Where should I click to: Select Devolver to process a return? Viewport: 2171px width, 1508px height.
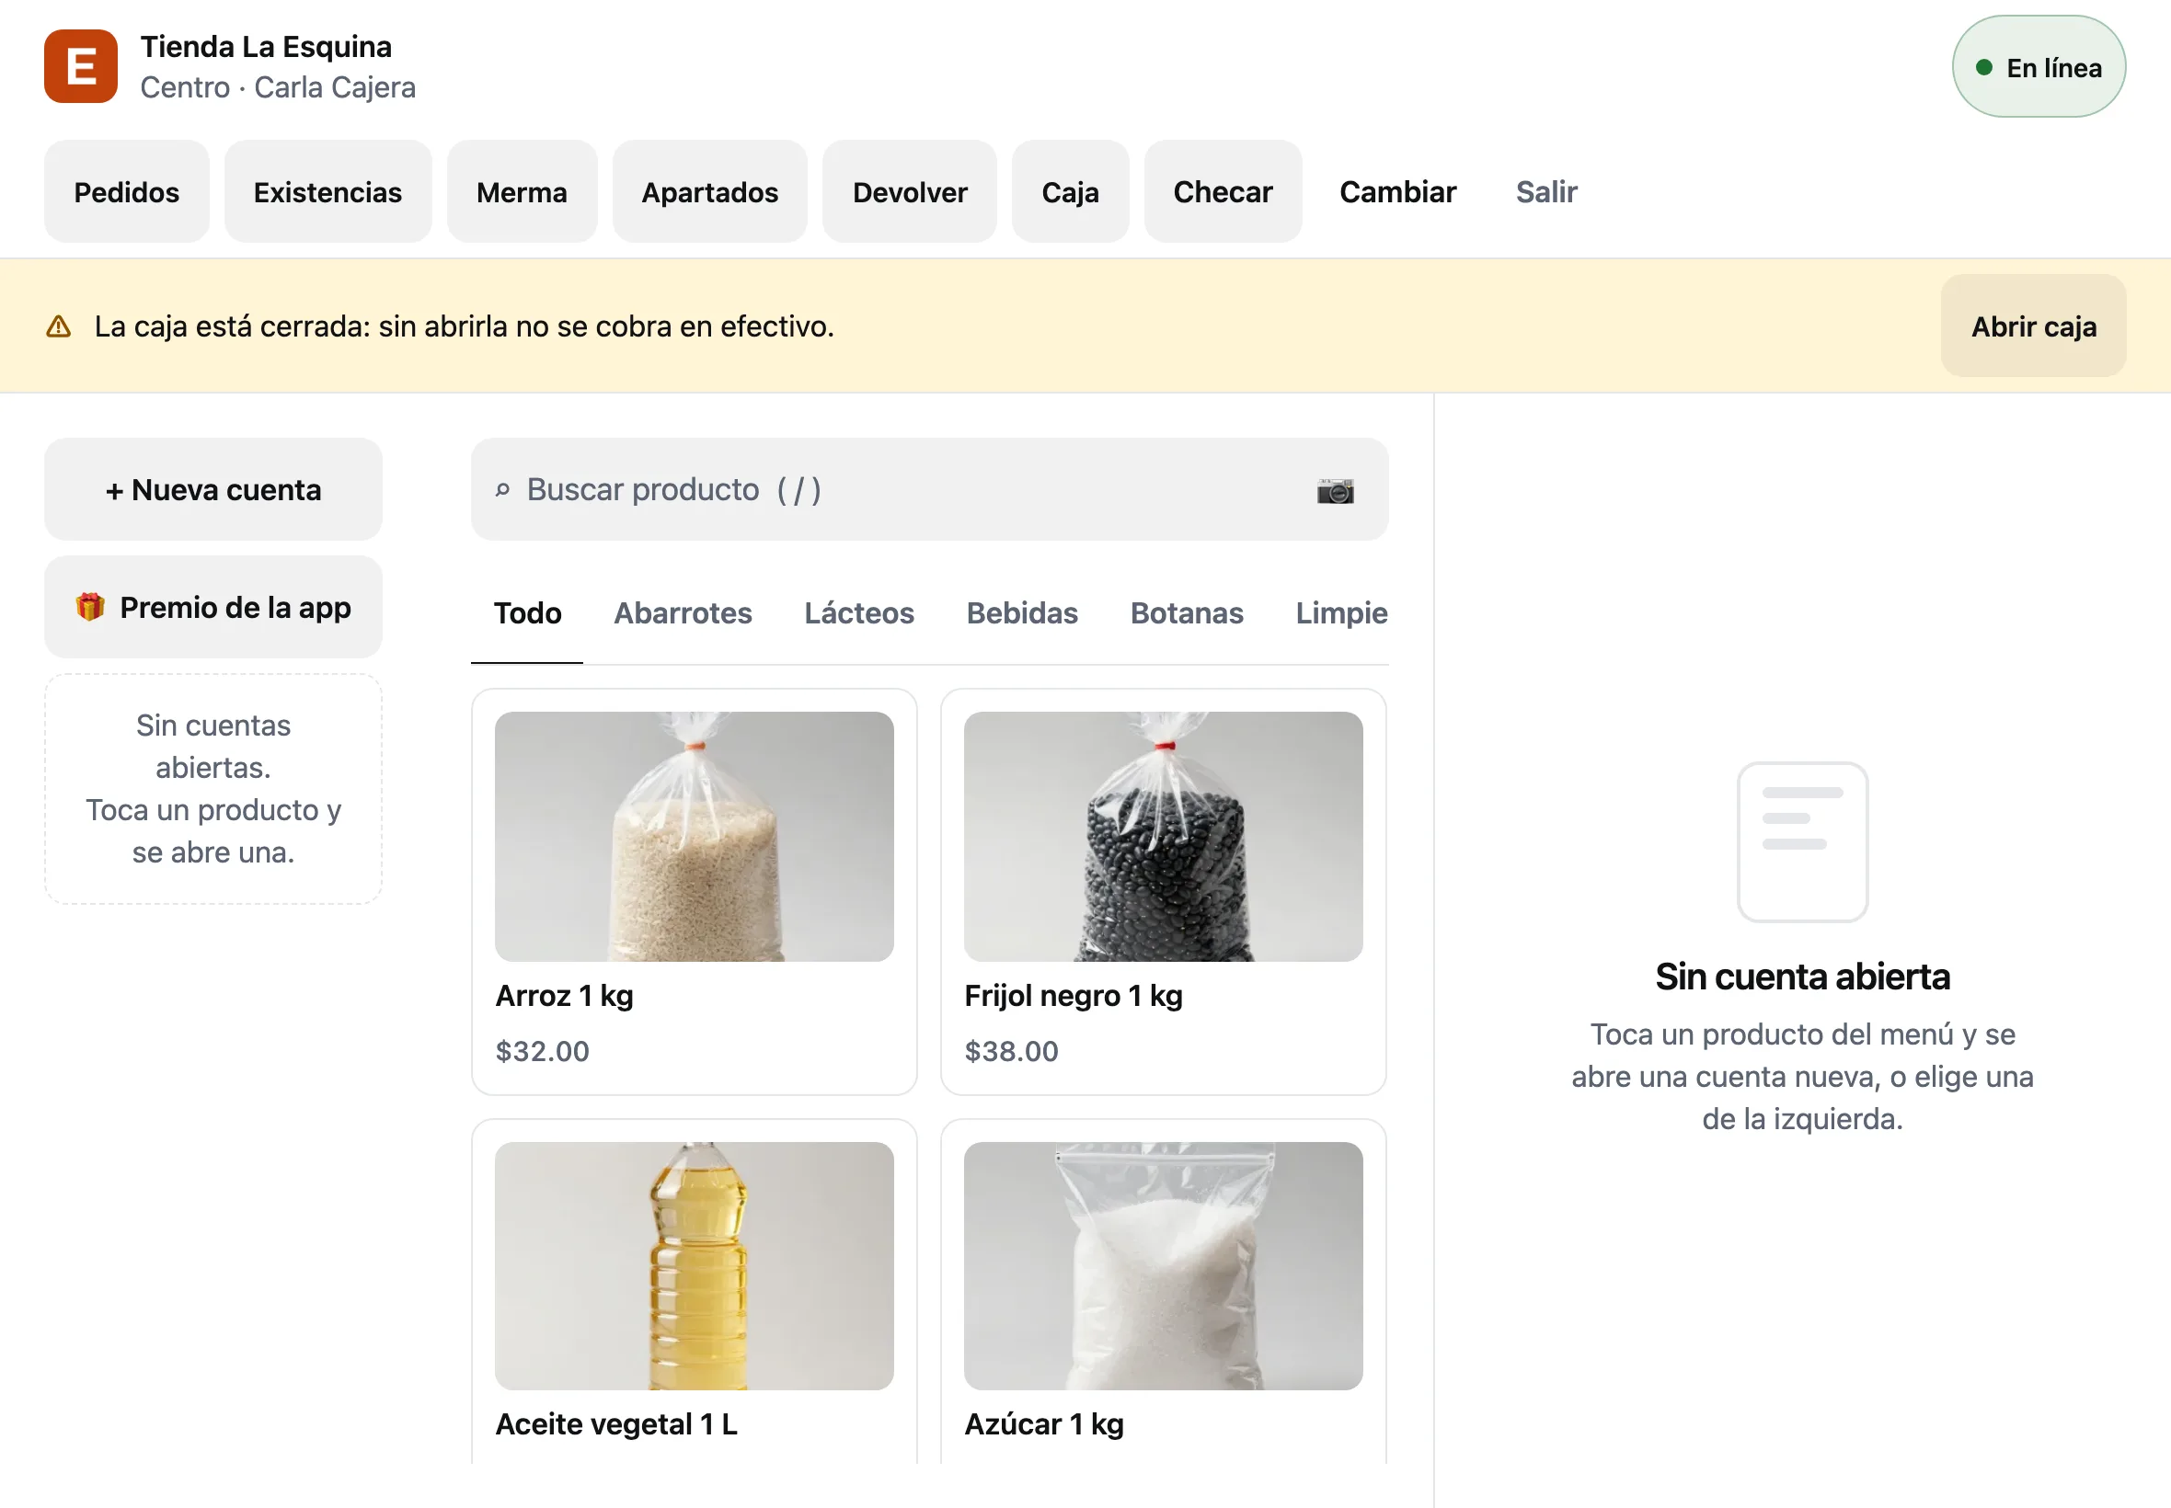tap(909, 192)
